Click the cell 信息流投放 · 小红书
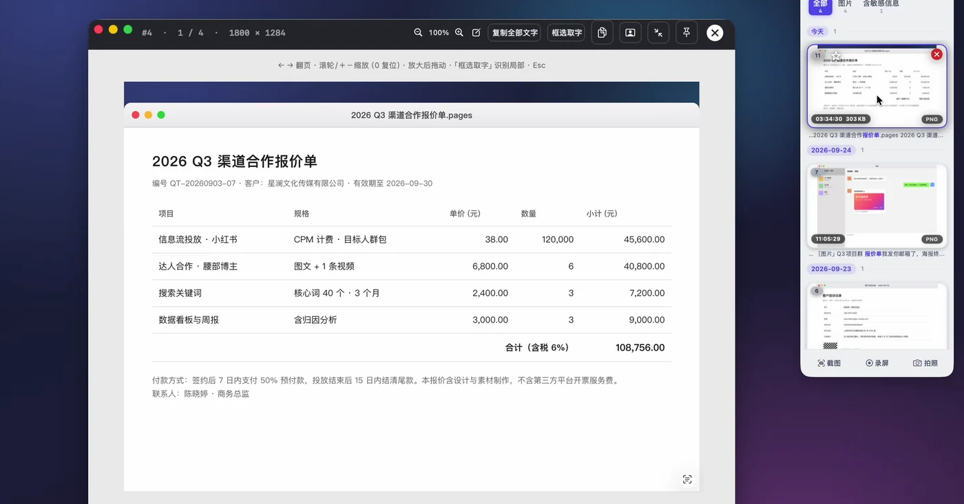 click(x=198, y=239)
